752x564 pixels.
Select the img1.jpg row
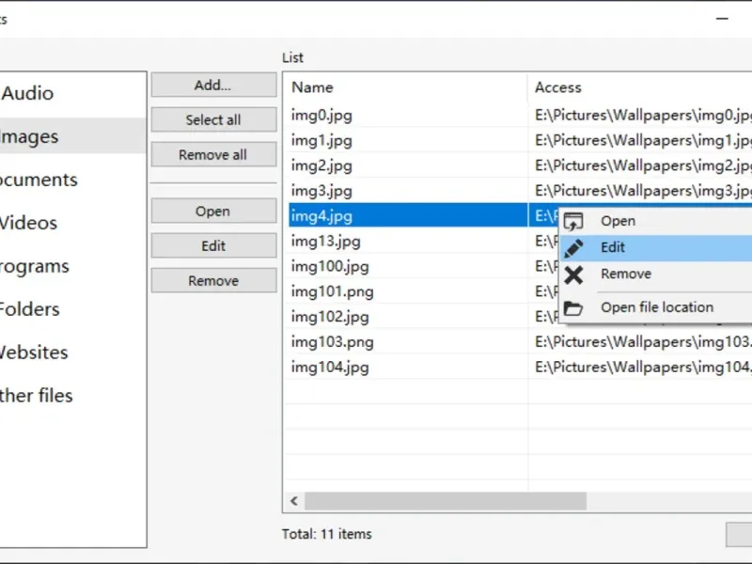[520, 140]
